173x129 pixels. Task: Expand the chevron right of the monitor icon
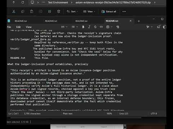point(38,2)
